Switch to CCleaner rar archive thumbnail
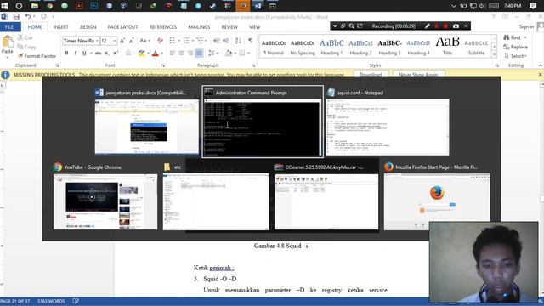Image resolution: width=544 pixels, height=306 pixels. [326, 196]
